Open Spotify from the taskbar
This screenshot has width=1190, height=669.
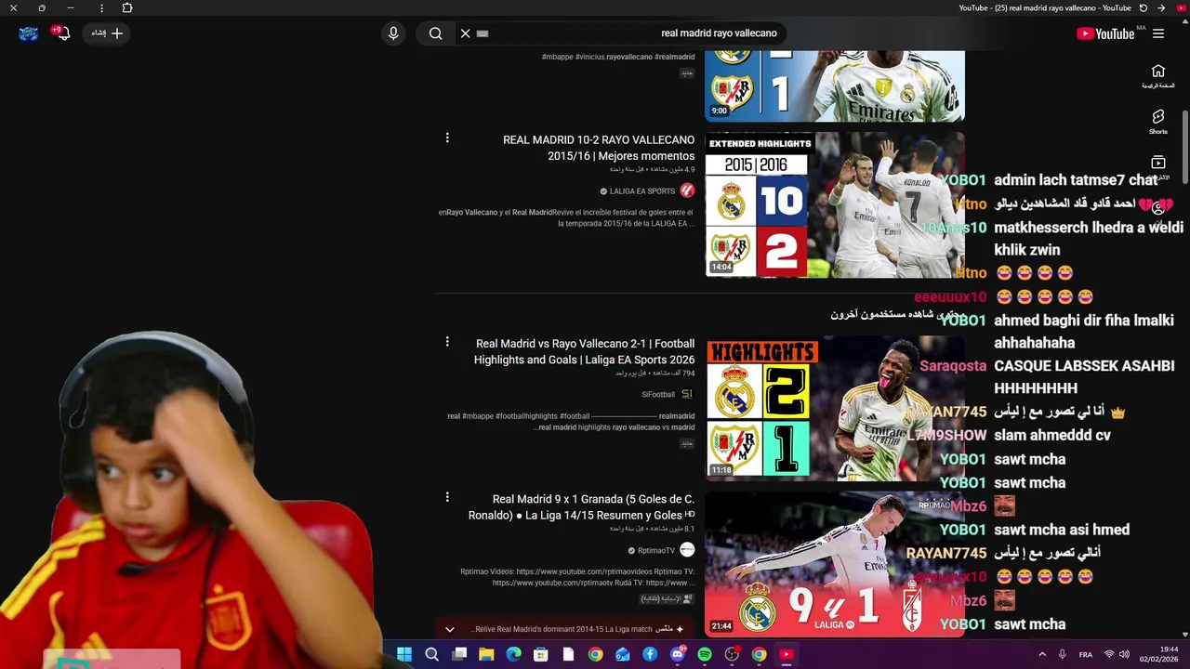tap(705, 654)
